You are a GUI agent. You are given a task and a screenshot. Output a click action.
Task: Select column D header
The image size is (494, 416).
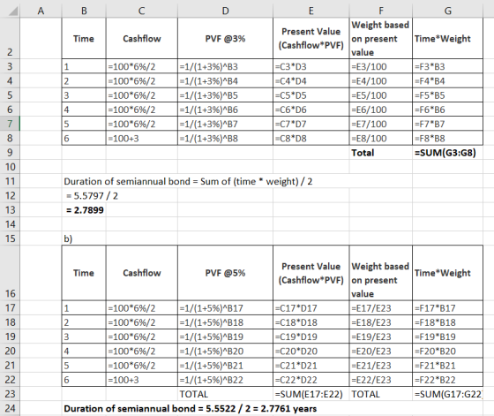225,11
